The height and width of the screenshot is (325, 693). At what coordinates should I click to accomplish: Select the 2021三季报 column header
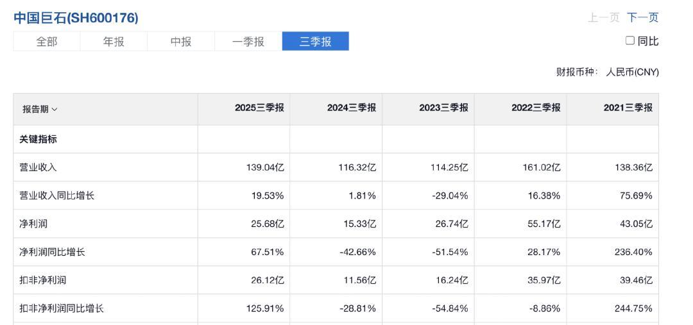(628, 108)
